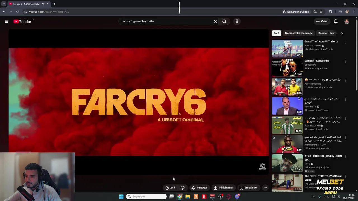Viewport: 358px width, 201px height.
Task: View site information icon in address bar
Action: point(25,12)
